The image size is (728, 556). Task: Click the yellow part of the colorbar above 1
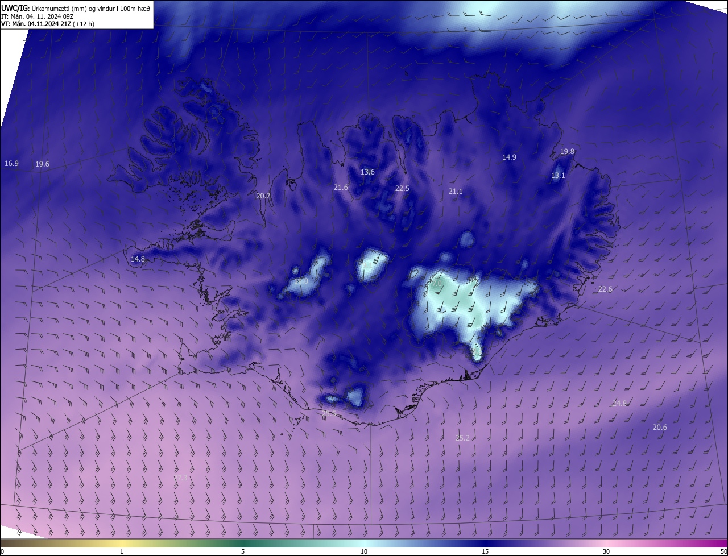tap(122, 543)
